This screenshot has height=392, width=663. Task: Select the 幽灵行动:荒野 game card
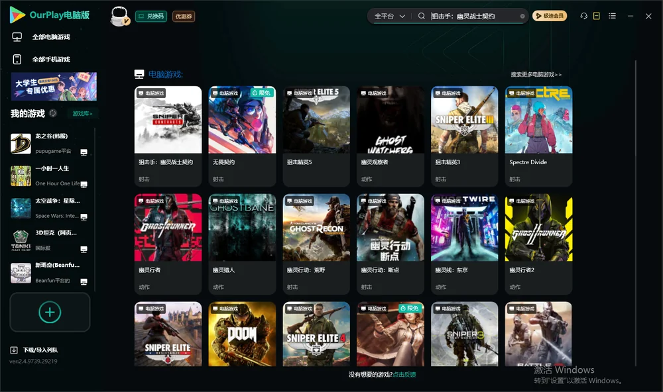pyautogui.click(x=316, y=244)
